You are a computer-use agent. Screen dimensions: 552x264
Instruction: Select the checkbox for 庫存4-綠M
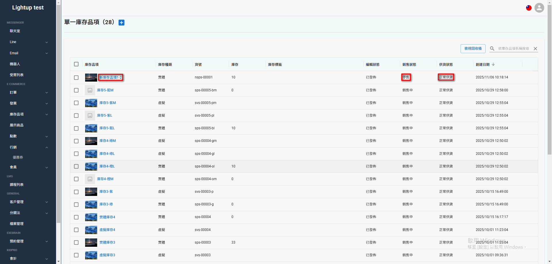pyautogui.click(x=76, y=141)
